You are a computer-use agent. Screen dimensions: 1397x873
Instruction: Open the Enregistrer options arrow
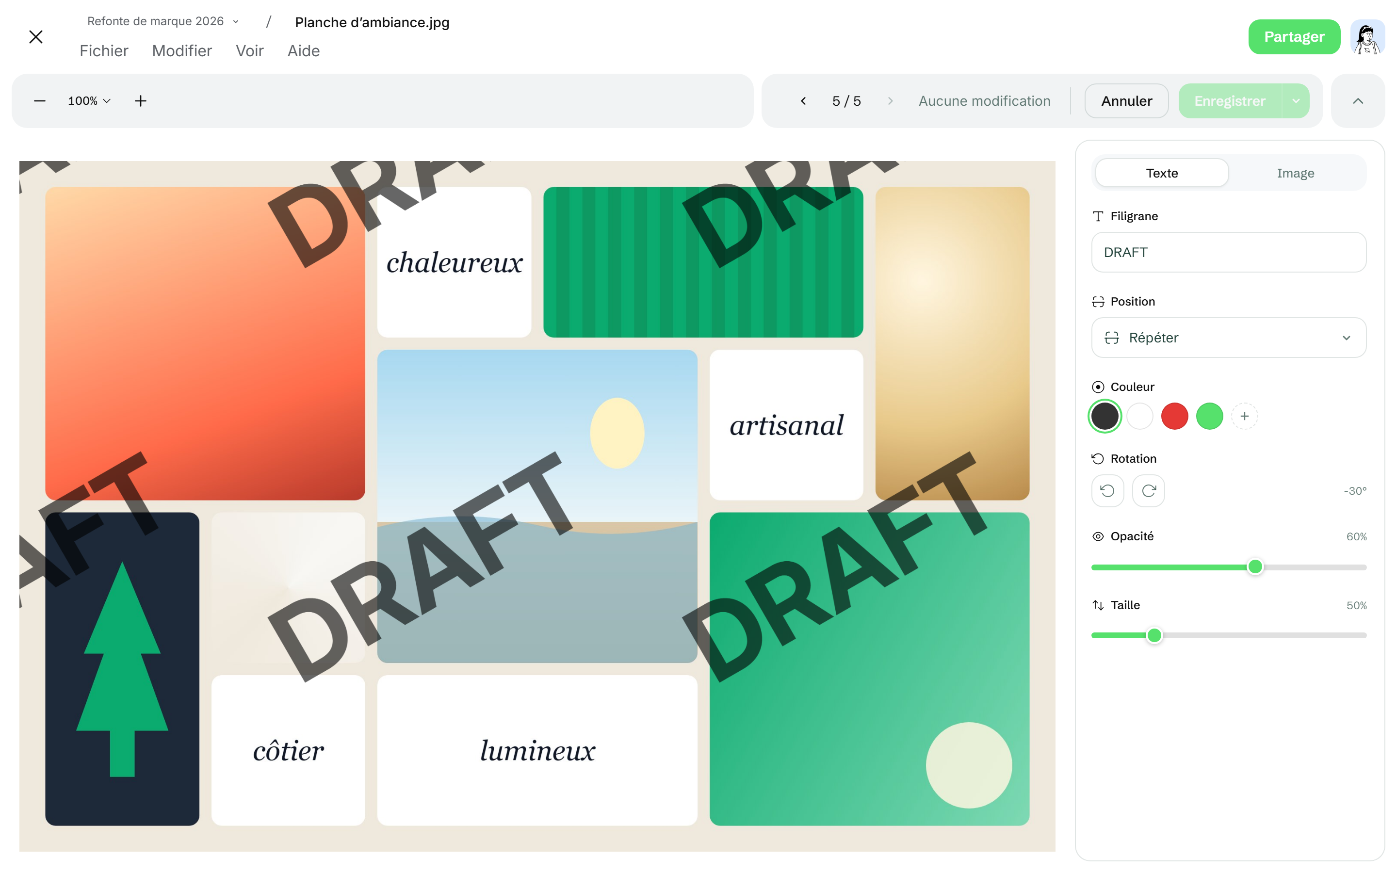click(1296, 101)
